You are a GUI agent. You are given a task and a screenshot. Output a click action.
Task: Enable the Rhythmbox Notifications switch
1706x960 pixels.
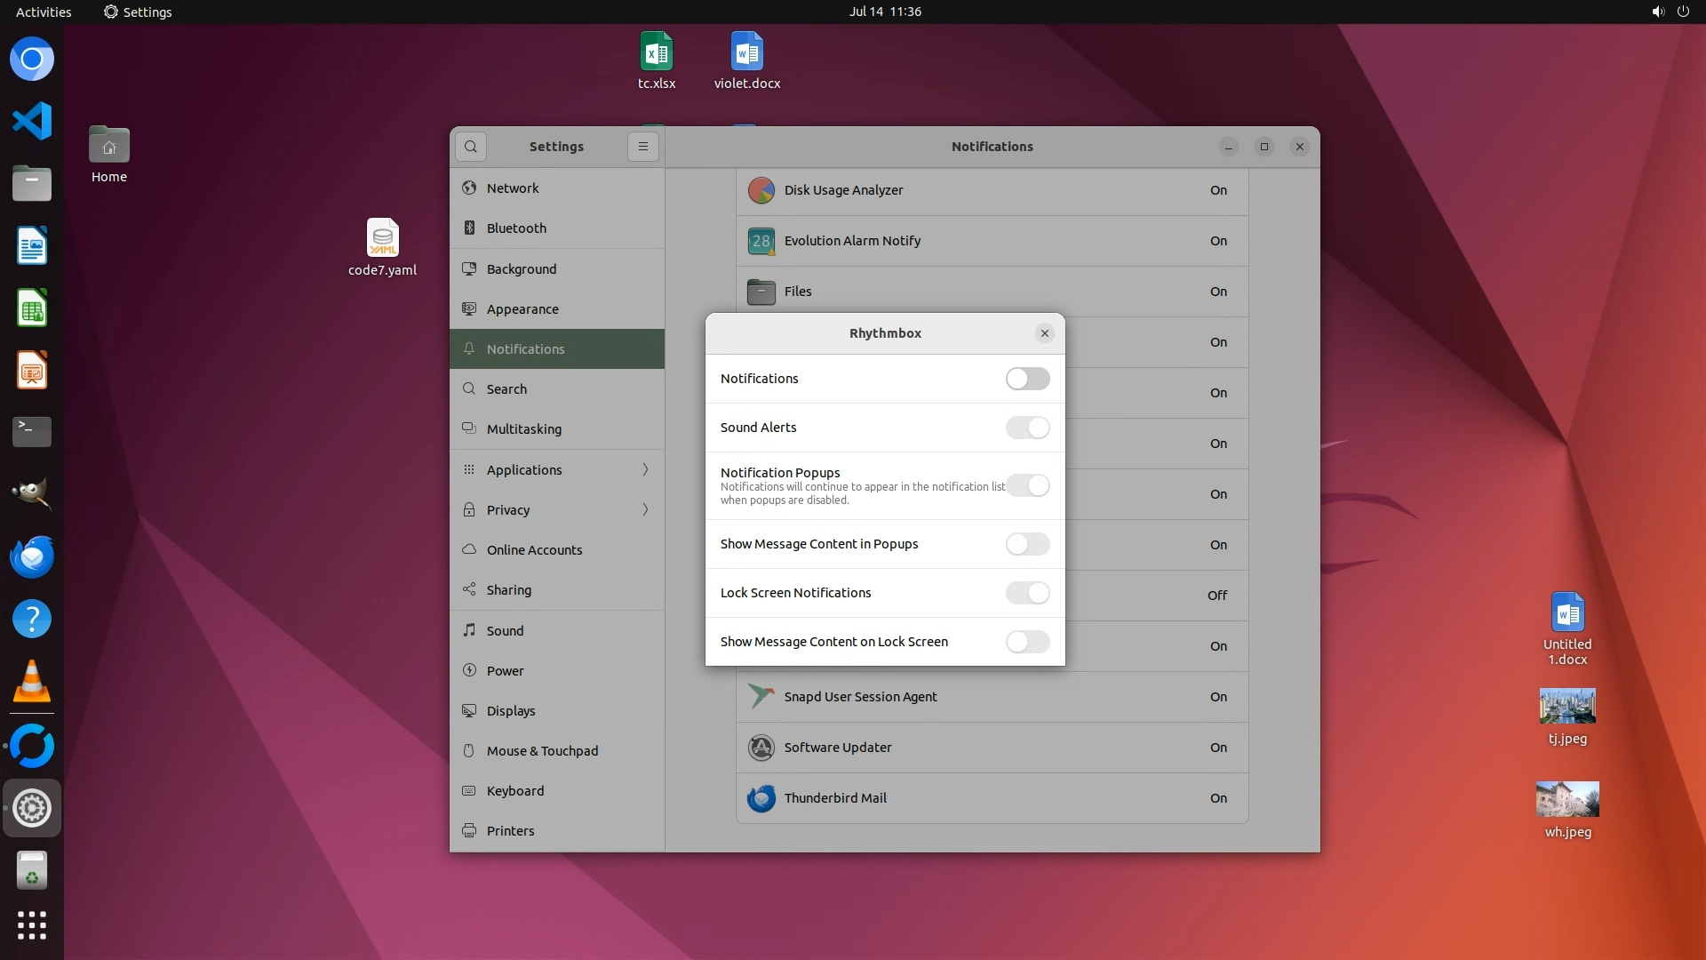pos(1027,379)
